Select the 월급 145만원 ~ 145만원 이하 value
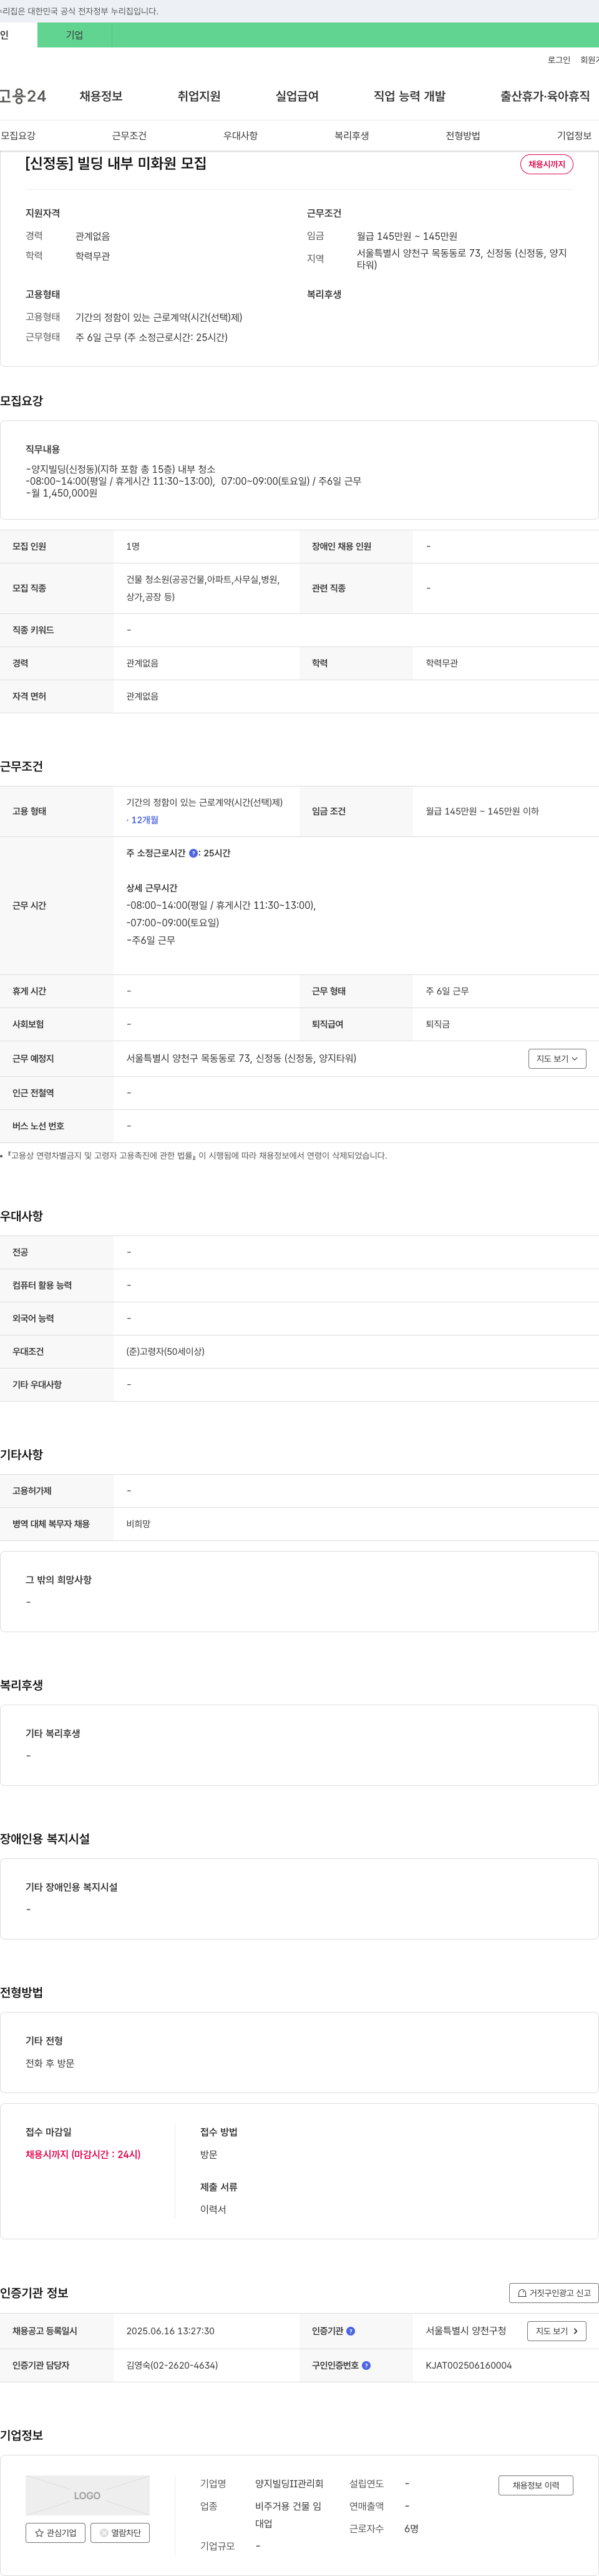Image resolution: width=599 pixels, height=2576 pixels. click(x=482, y=811)
